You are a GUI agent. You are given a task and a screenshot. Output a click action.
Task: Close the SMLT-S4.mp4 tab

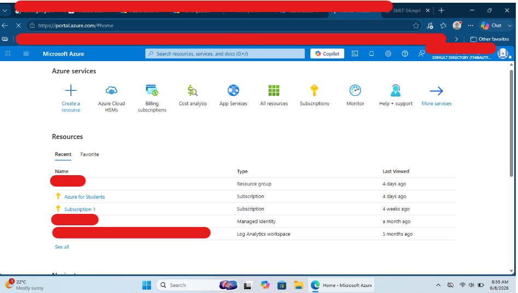pos(427,10)
